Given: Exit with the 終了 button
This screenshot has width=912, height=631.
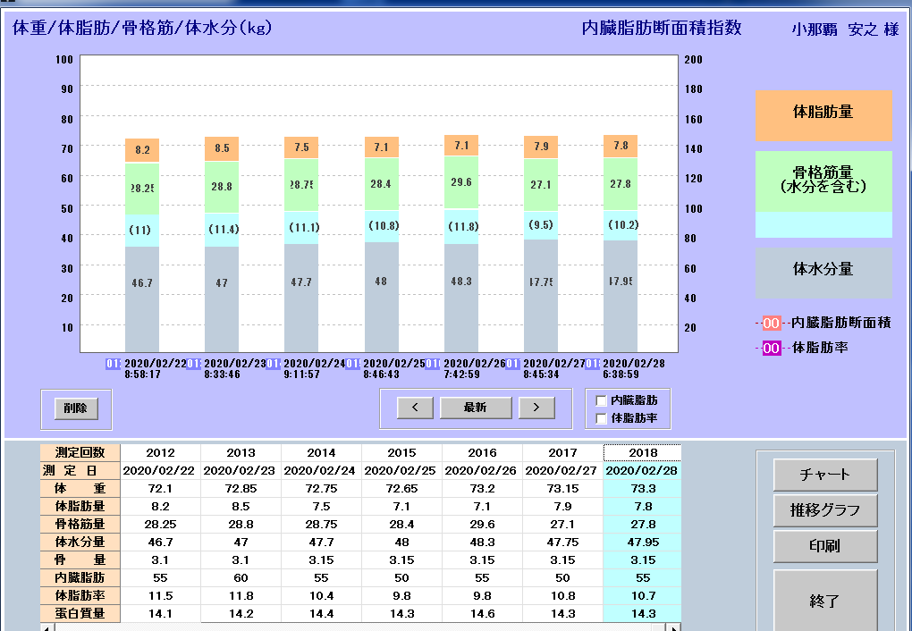Looking at the screenshot, I should pyautogui.click(x=824, y=601).
